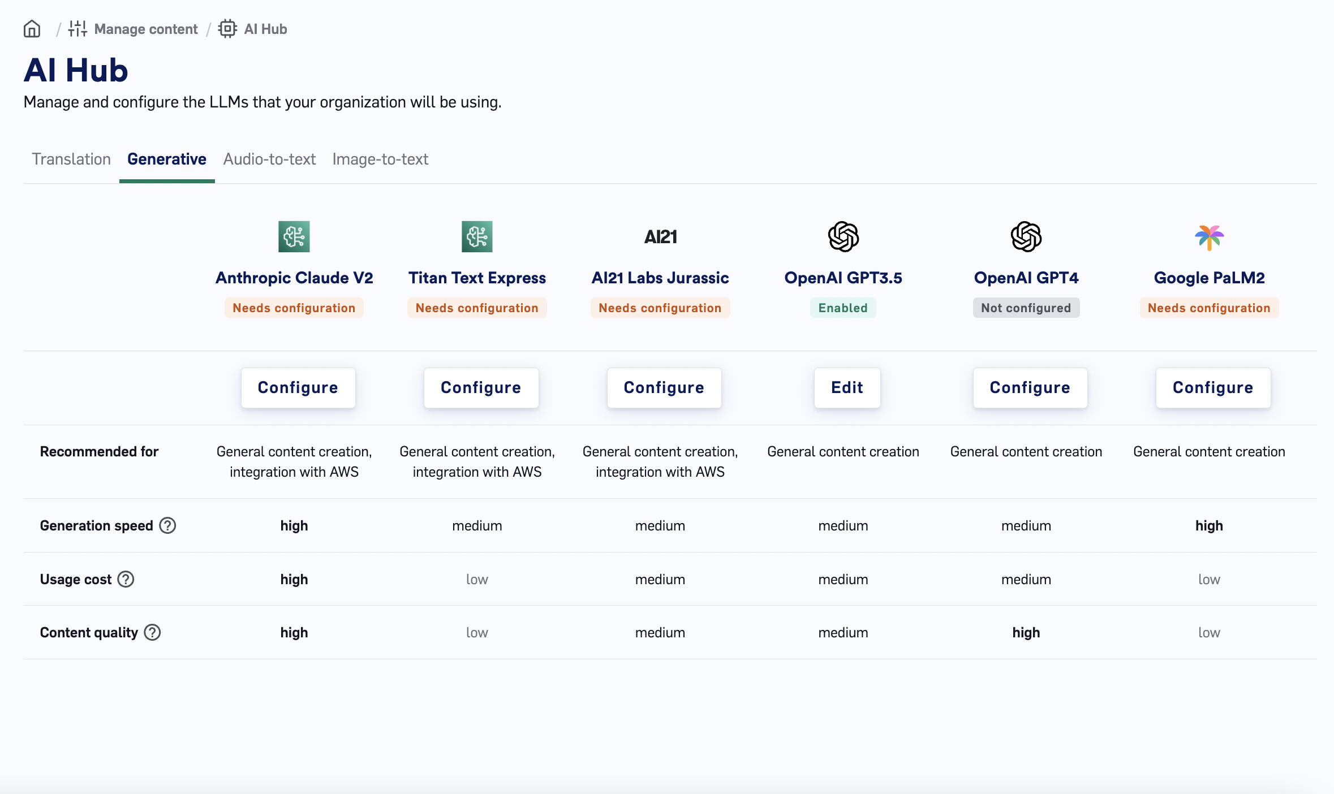Open the Image-to-text tab
The height and width of the screenshot is (794, 1334).
click(380, 159)
